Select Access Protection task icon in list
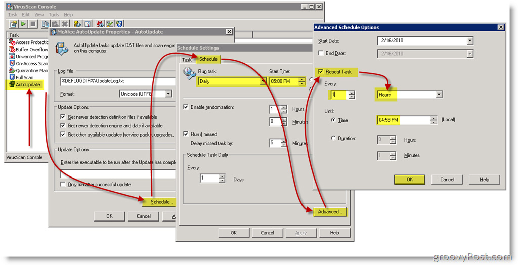The image size is (518, 265). [x=12, y=42]
